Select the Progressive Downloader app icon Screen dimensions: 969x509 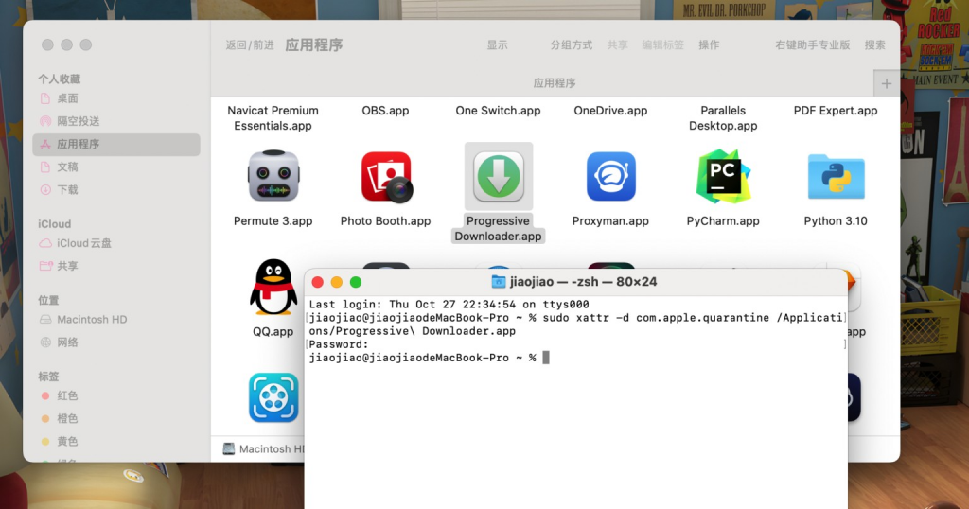pyautogui.click(x=499, y=177)
